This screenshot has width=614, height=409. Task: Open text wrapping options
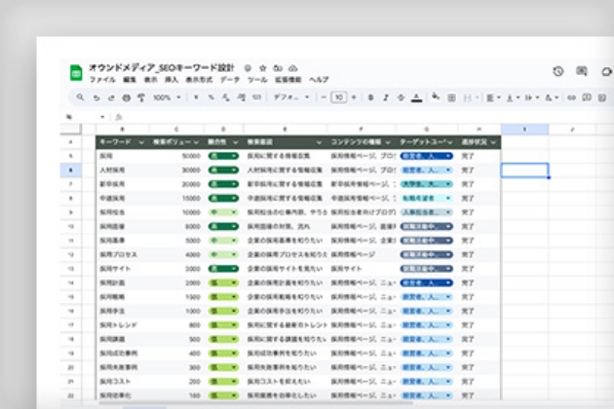(x=532, y=97)
